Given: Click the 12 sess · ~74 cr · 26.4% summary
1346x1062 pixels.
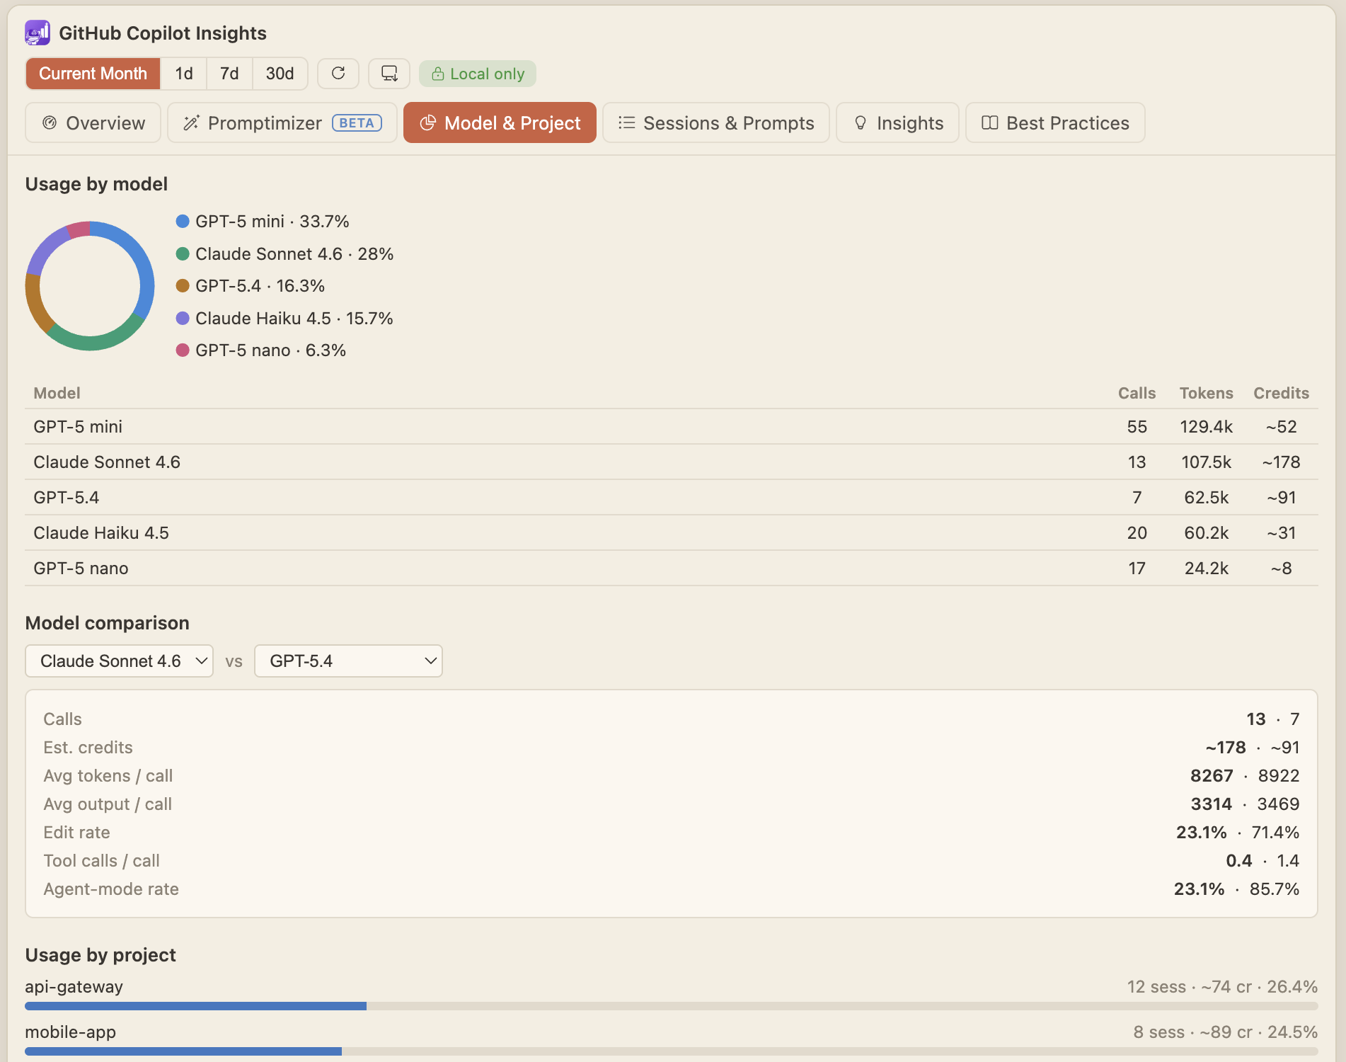Looking at the screenshot, I should tap(1222, 986).
